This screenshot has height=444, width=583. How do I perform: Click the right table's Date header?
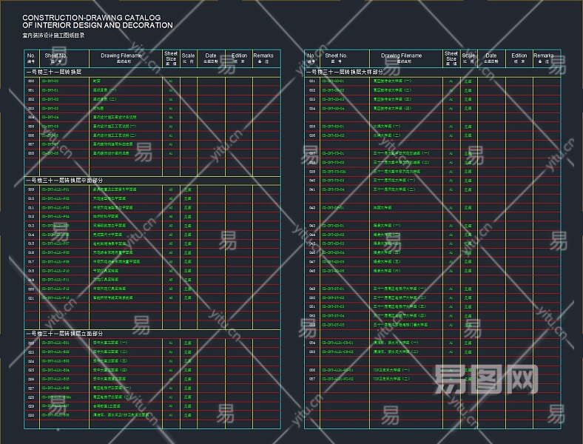click(x=491, y=56)
